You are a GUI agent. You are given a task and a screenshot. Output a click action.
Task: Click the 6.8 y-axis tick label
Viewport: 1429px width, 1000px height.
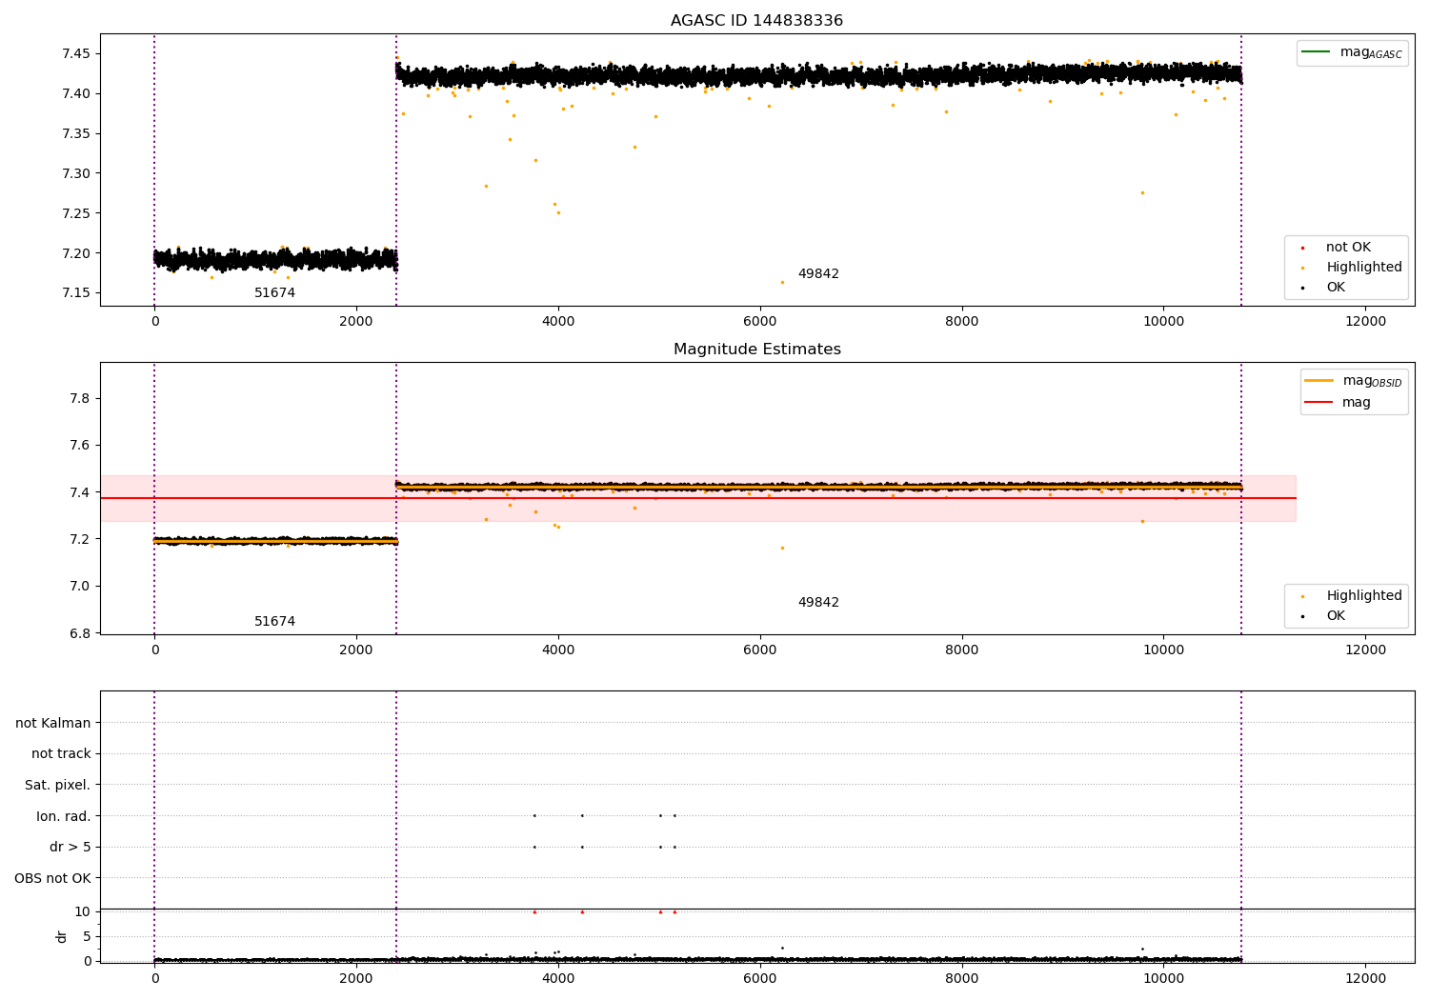click(80, 634)
